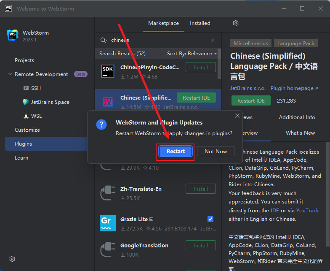Close the Plugin Updates dialog with X
The image size is (330, 271).
pyautogui.click(x=237, y=116)
